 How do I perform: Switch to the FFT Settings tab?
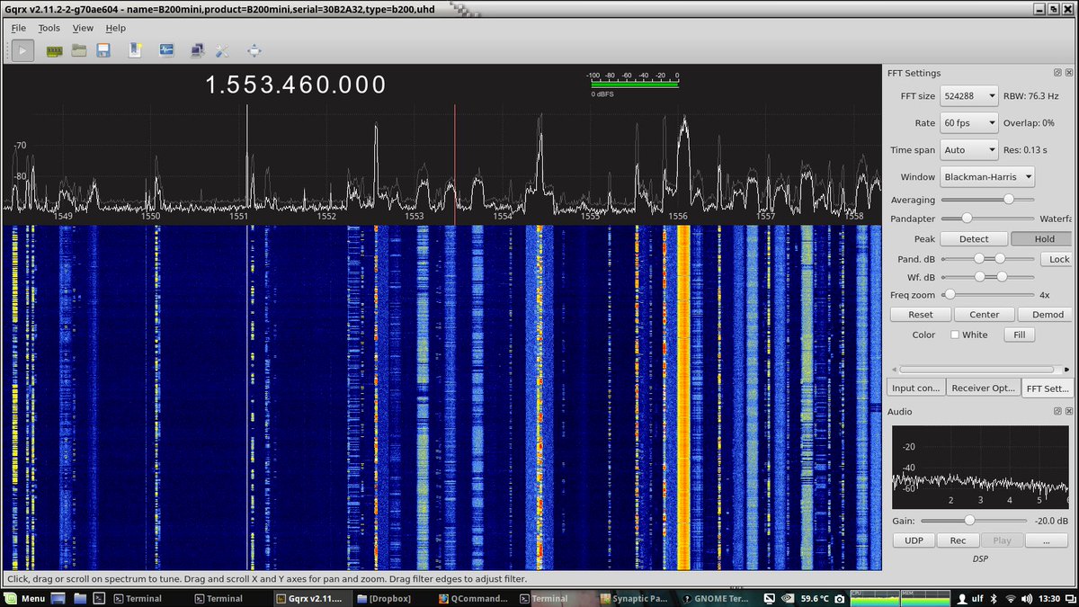(x=1048, y=388)
